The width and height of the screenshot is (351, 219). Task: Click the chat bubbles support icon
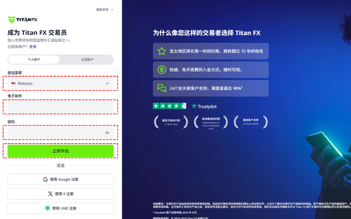tap(161, 88)
